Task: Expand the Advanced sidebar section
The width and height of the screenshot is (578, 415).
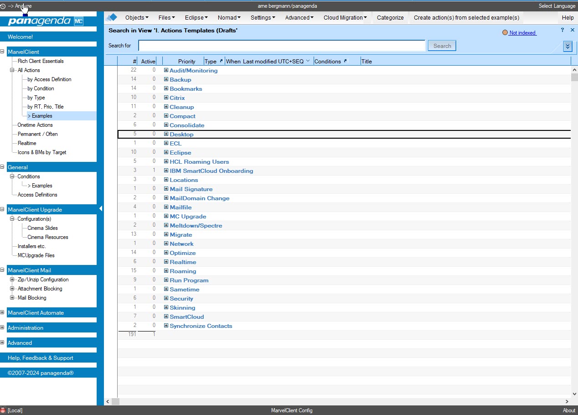Action: [2, 342]
